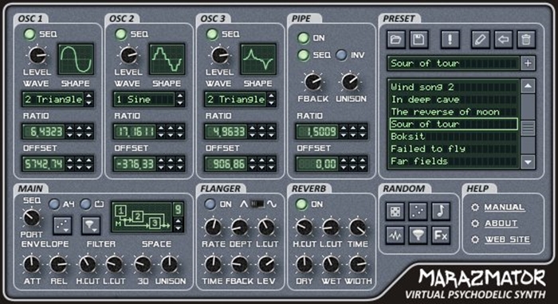Click the preset name field 'Sour of tour'
The image size is (558, 304).
tap(454, 64)
